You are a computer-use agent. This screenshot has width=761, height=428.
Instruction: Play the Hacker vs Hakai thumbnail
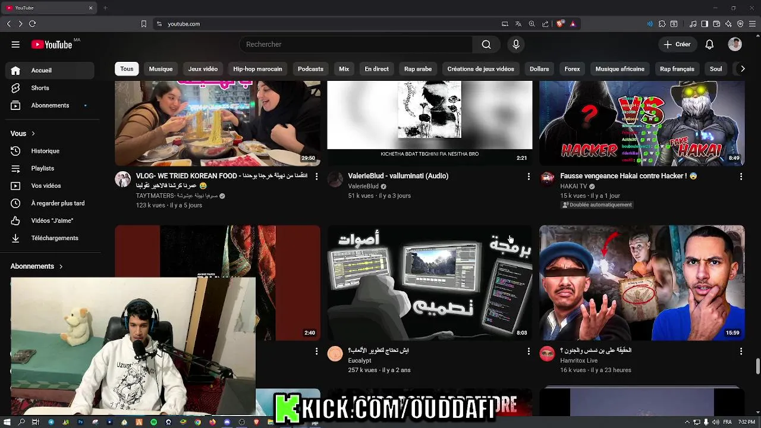(x=642, y=124)
